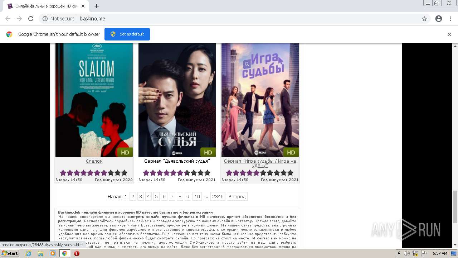Click scrollbar down arrow
Screen dimensions: 458x258
(x=455, y=245)
